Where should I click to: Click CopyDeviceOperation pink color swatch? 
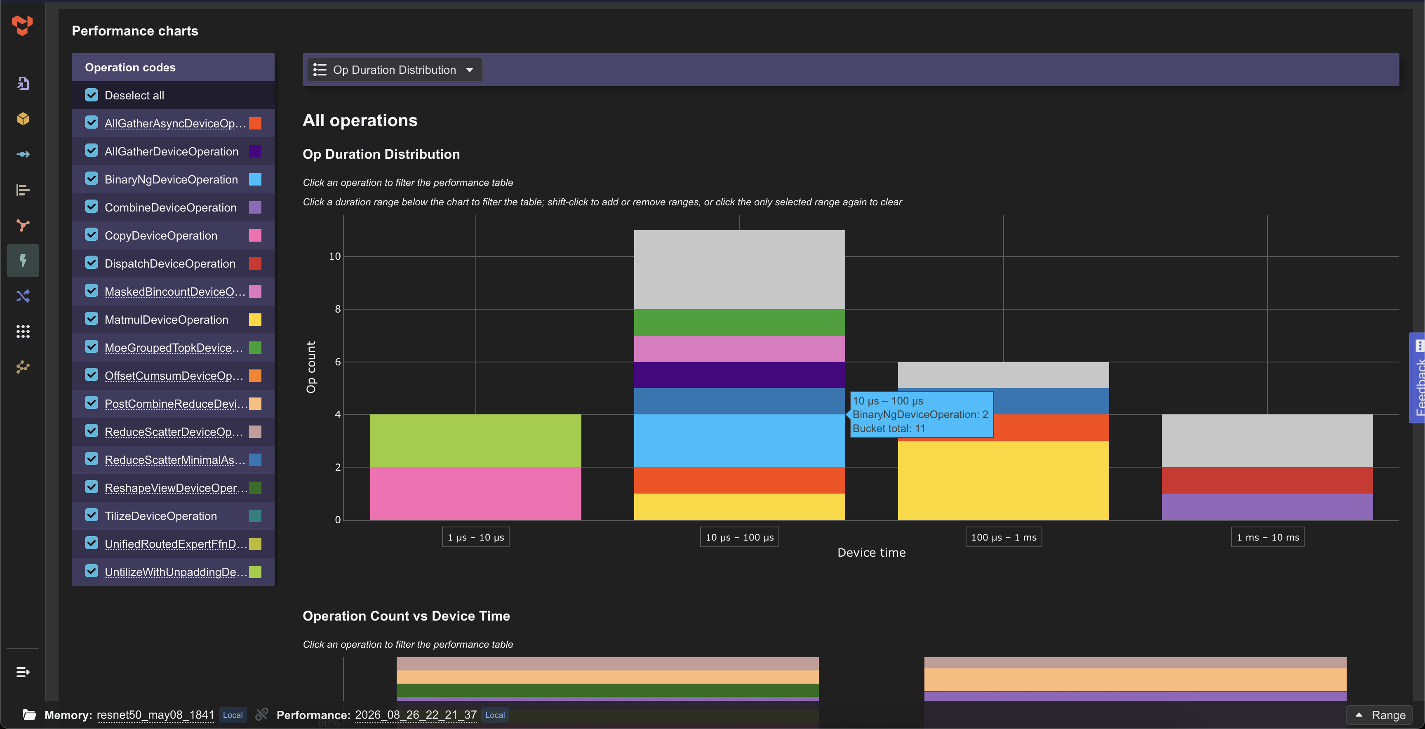tap(255, 235)
